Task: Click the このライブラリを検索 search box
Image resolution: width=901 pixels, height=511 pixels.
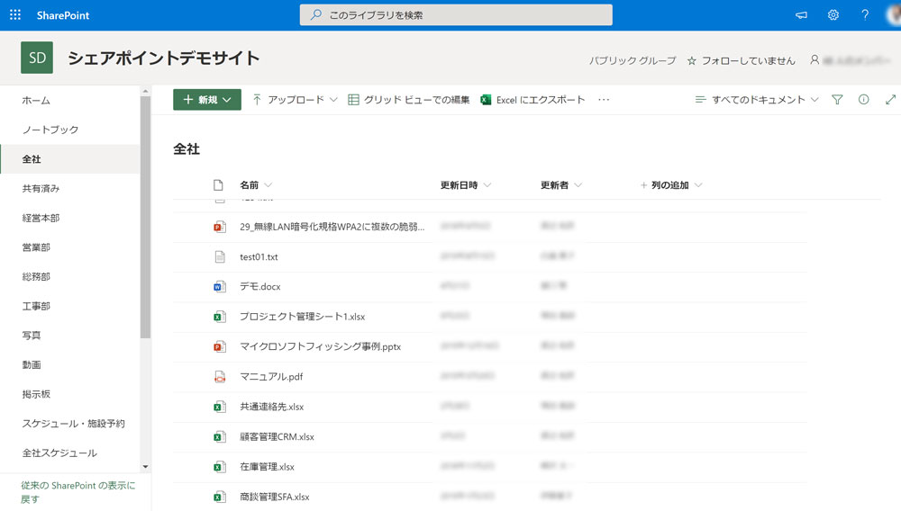Action: coord(456,15)
